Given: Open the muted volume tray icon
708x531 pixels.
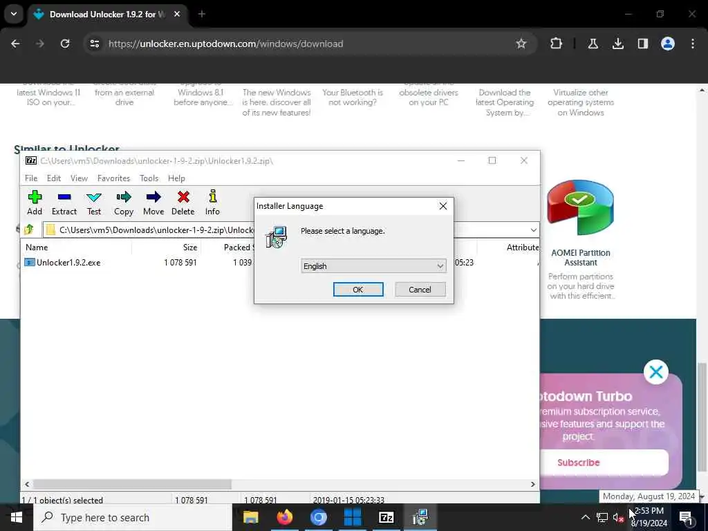Looking at the screenshot, I should tap(618, 518).
